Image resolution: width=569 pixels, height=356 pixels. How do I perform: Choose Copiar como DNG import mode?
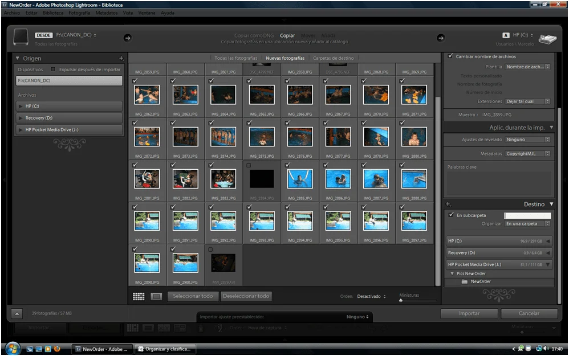pos(254,35)
